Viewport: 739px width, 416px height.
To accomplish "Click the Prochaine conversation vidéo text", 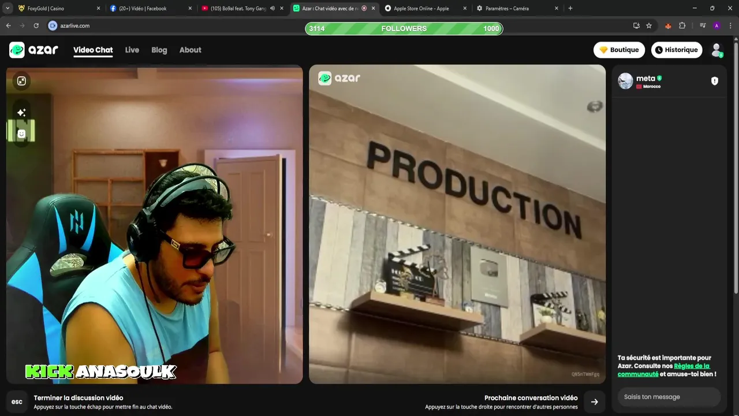I will point(531,398).
